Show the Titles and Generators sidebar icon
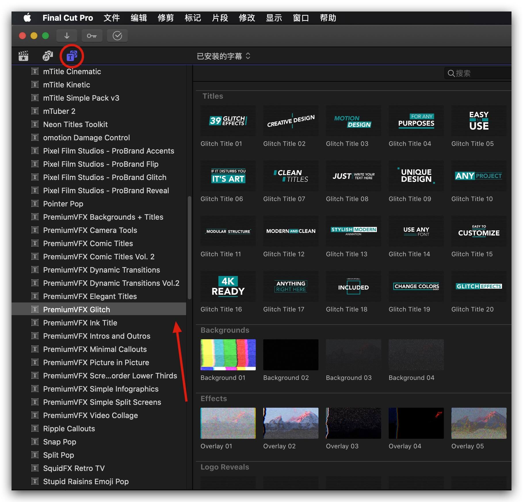This screenshot has width=523, height=502. tap(72, 56)
